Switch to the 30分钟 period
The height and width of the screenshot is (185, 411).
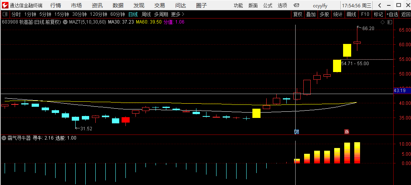tap(79, 14)
